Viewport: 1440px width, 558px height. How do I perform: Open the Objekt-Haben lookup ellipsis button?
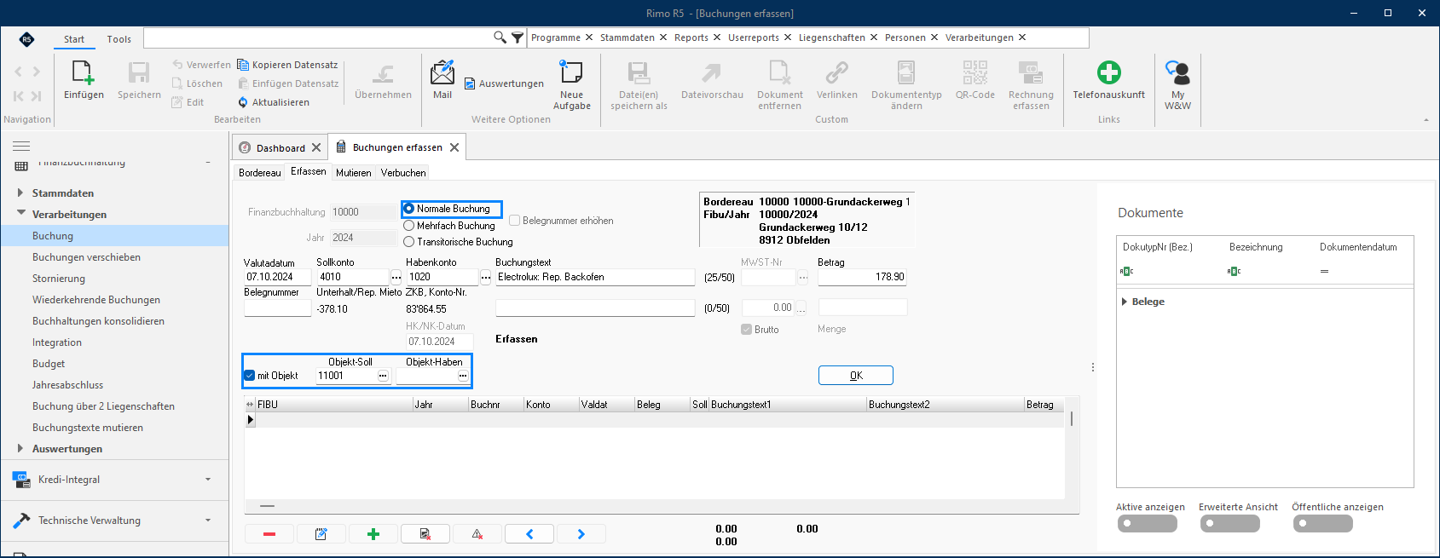pos(463,376)
